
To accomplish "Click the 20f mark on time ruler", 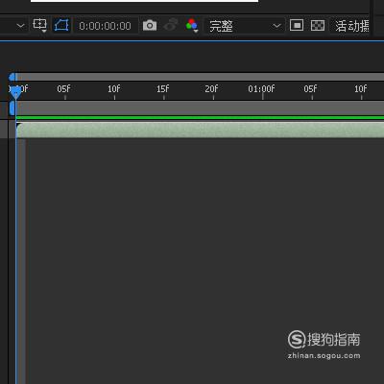I will tap(212, 89).
